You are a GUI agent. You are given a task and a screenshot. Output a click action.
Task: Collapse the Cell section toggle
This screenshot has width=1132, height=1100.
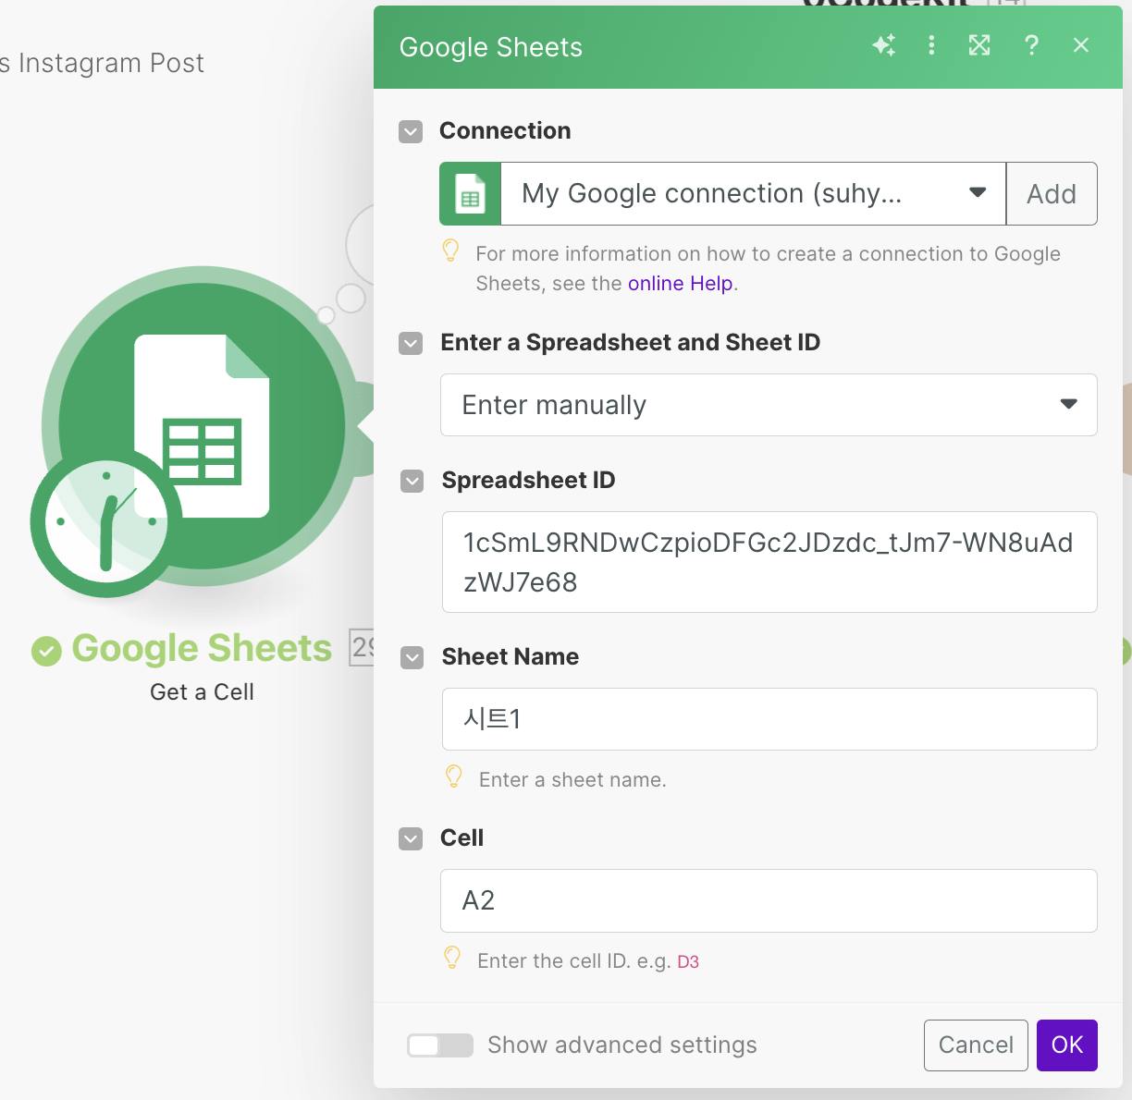411,838
